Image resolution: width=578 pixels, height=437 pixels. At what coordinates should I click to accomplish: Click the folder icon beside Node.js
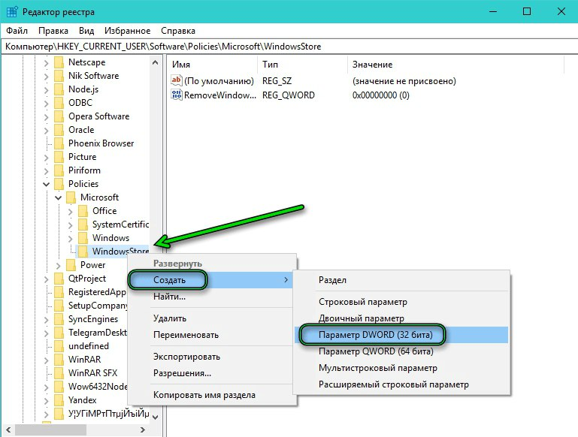tap(59, 89)
